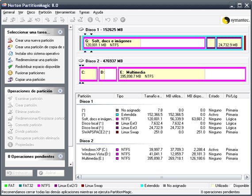Click the Crear una nueva partición task icon
This screenshot has height=196, width=252.
pos(10,40)
